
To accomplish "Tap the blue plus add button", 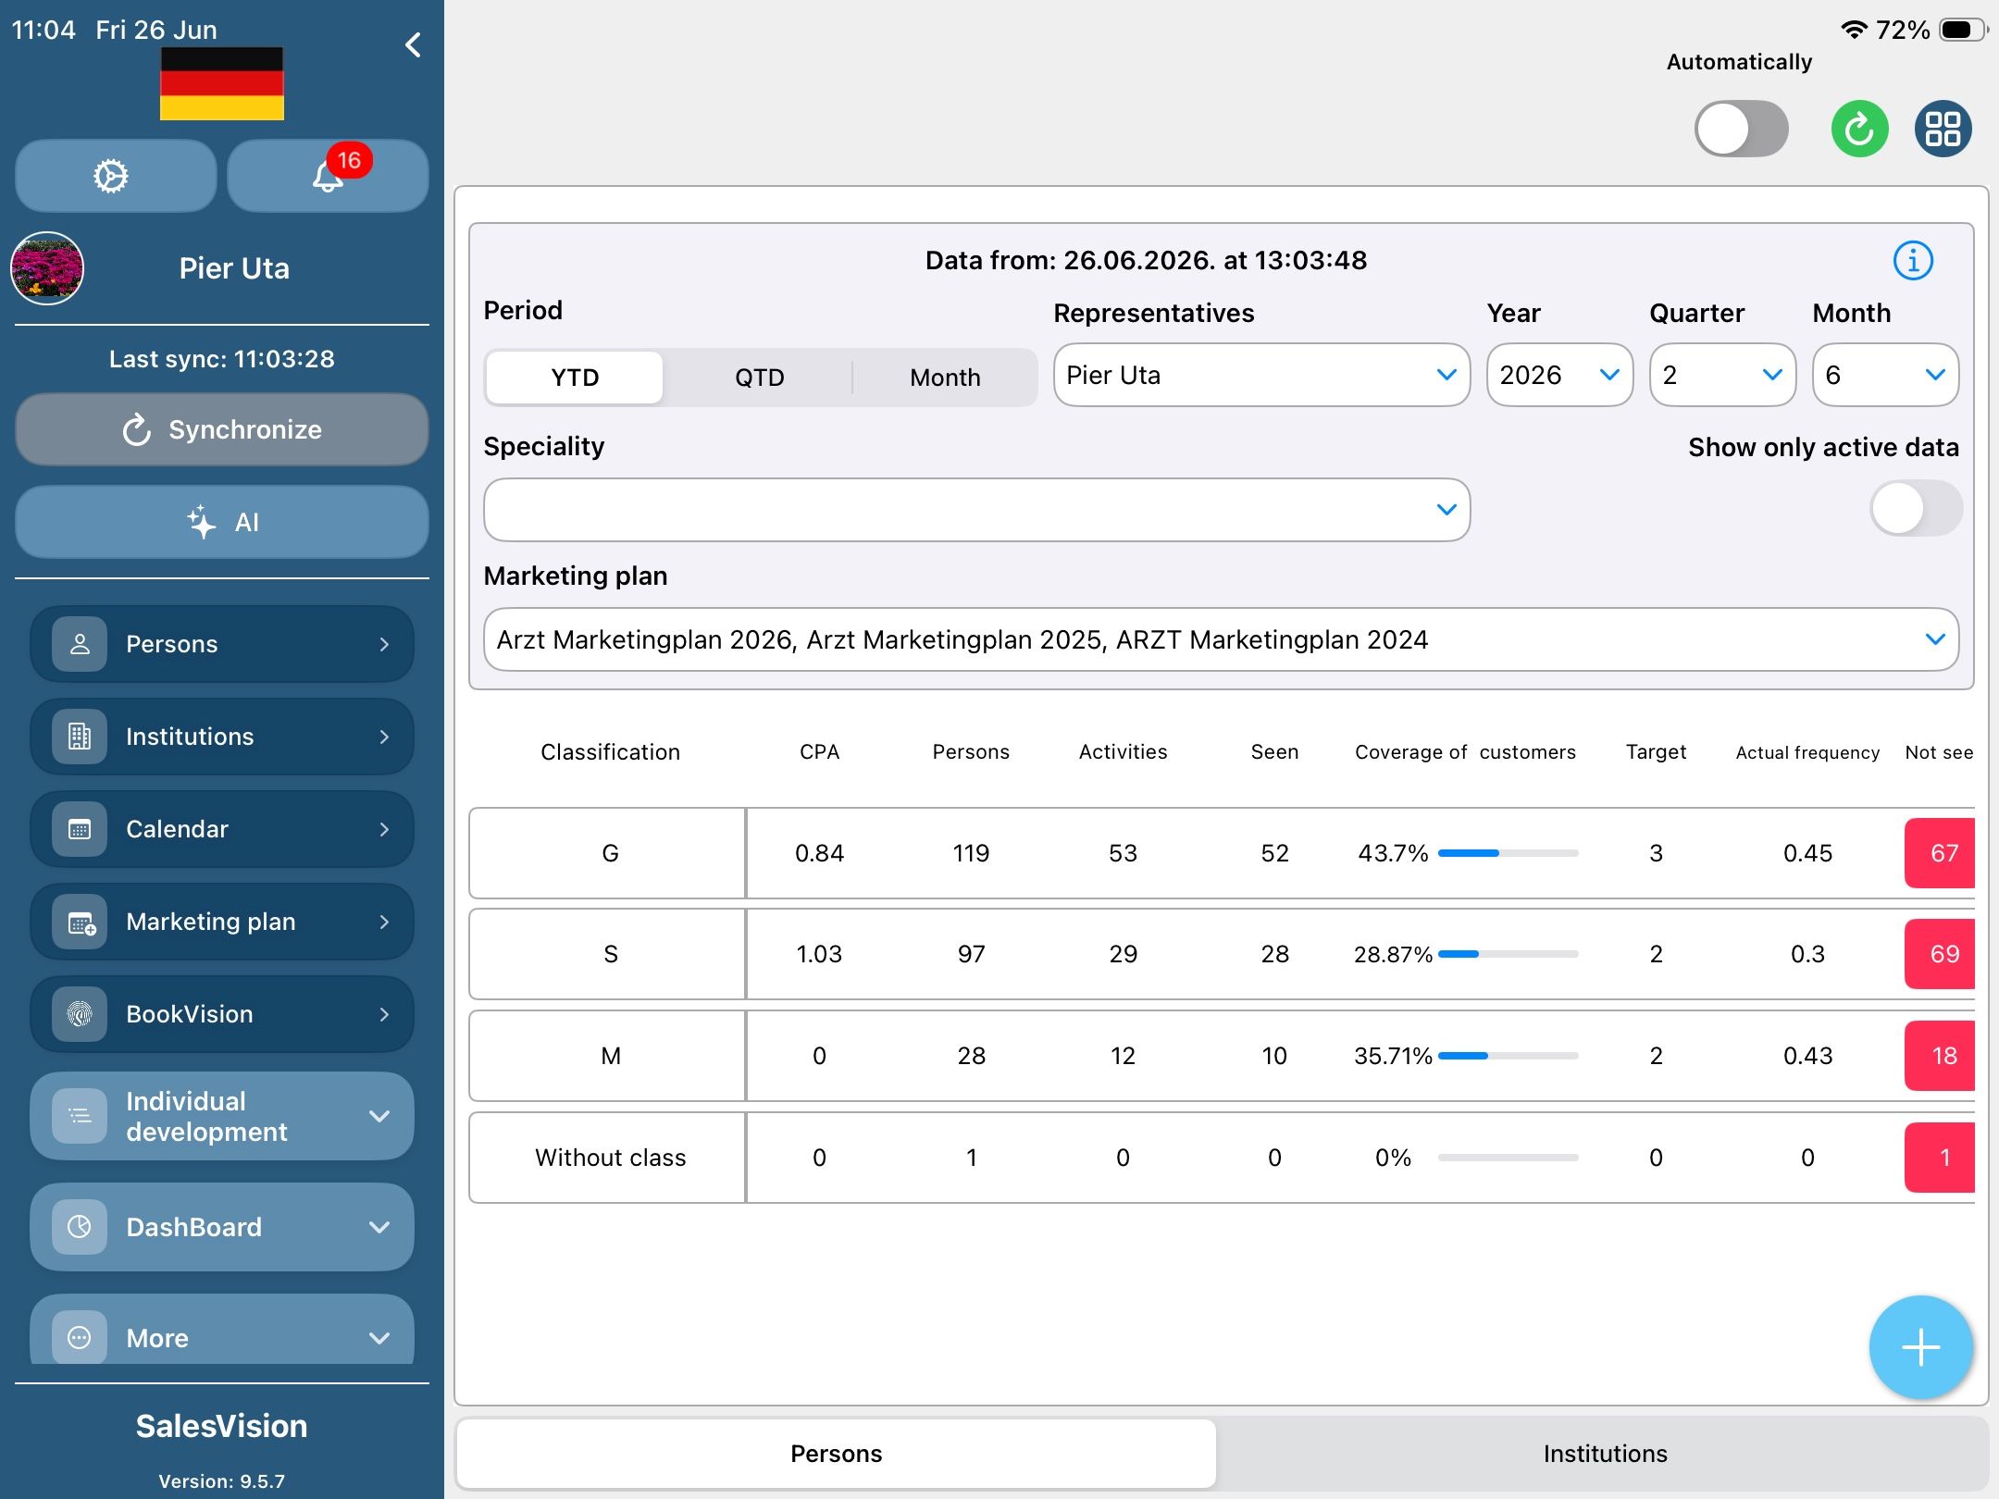I will [1920, 1347].
